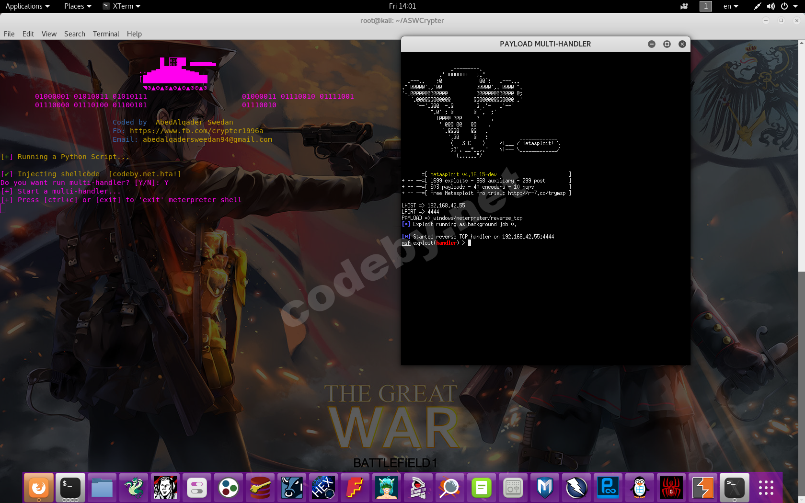Click the Fri 14:01 clock
This screenshot has height=503, width=805.
coord(402,6)
